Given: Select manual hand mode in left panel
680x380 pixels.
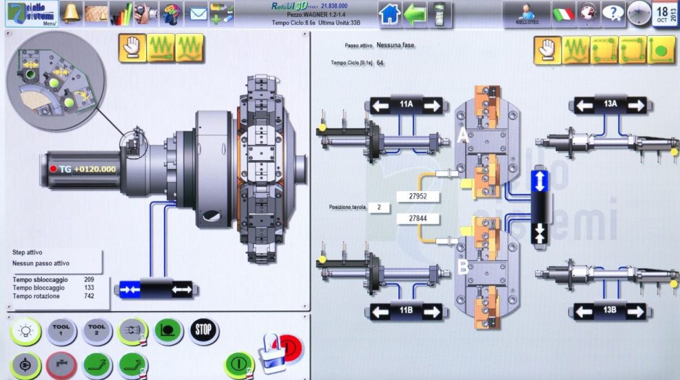Looking at the screenshot, I should click(132, 47).
